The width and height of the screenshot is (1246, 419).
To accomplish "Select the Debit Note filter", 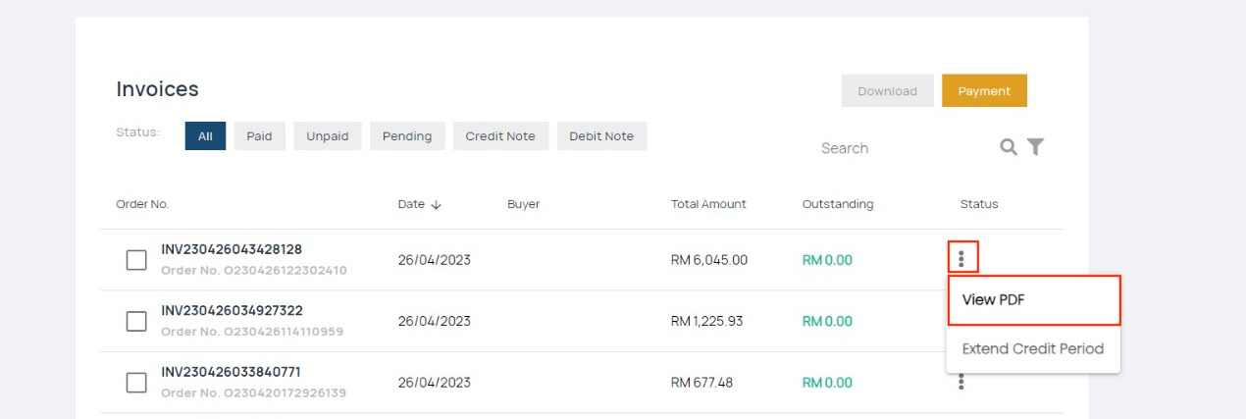I will 601,136.
